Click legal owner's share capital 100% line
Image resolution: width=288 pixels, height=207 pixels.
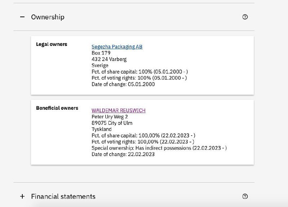140,72
